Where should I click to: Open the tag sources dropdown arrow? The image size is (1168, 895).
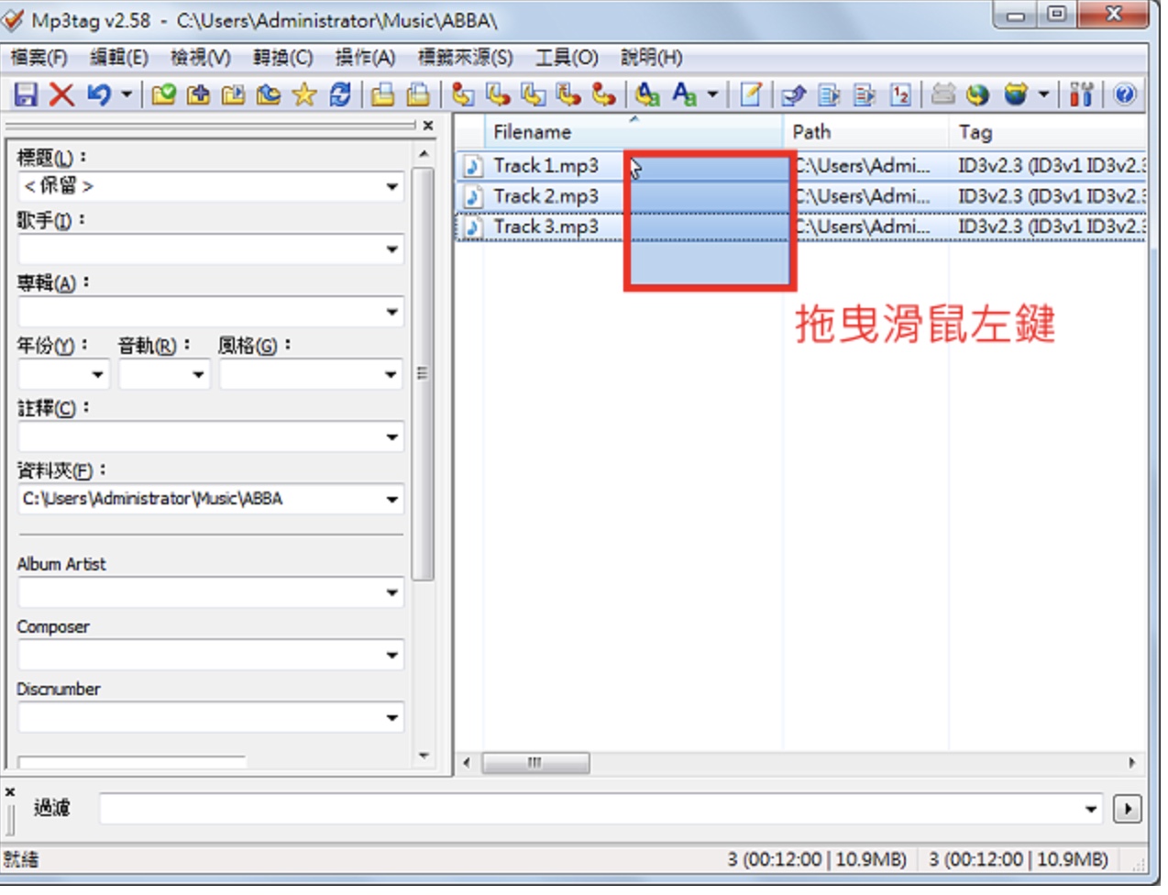point(1043,94)
